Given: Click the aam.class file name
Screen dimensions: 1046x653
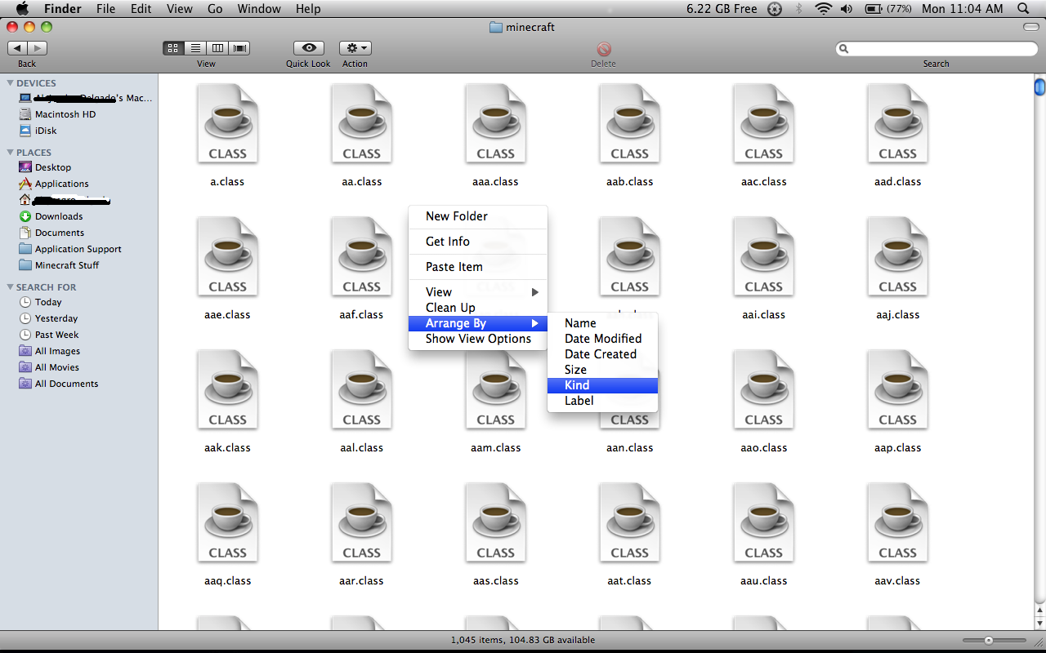Looking at the screenshot, I should tap(496, 448).
